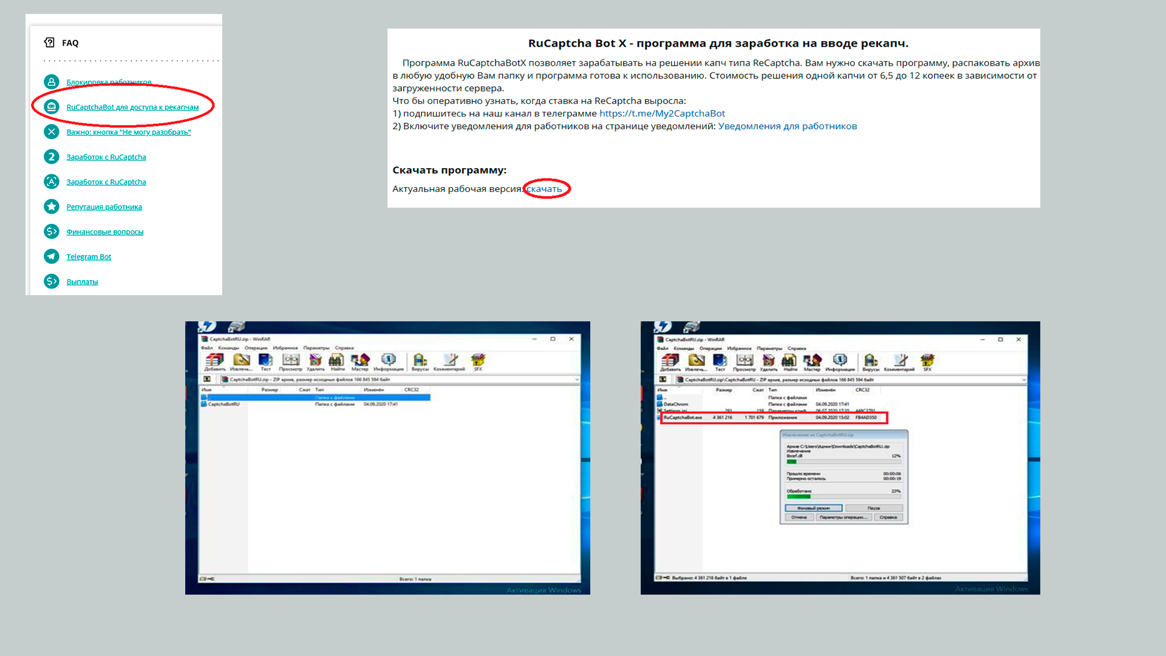Viewport: 1166px width, 656px height.
Task: Click the round icon beside the Telegram Bot FAQ item
Action: point(52,256)
